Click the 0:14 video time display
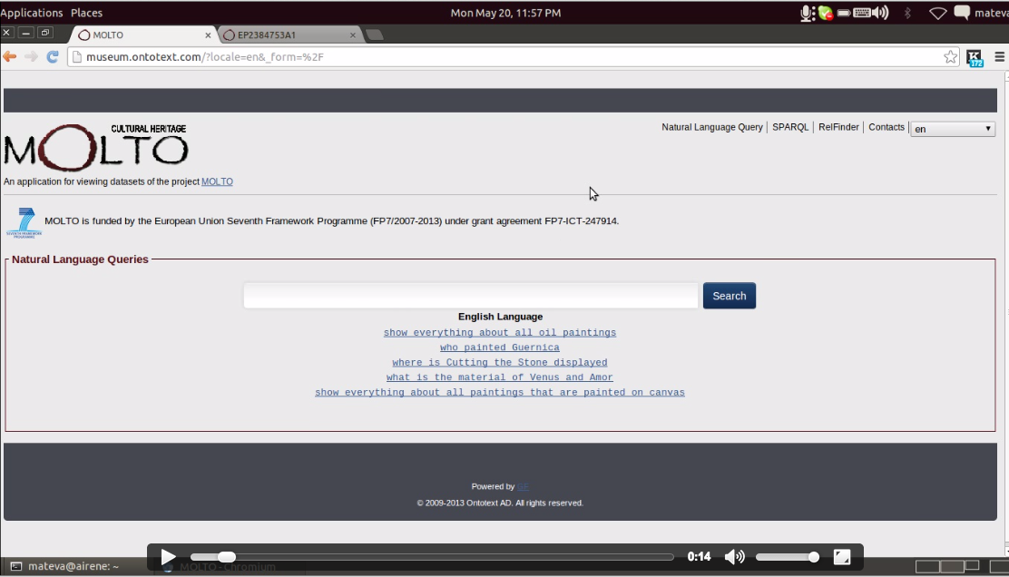Viewport: 1009px width, 577px height. coord(699,557)
